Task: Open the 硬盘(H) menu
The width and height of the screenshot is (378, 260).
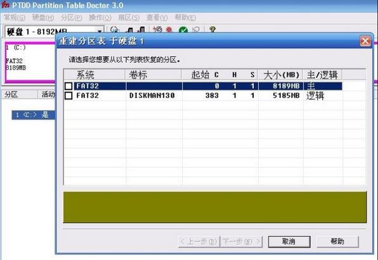Action: click(43, 18)
